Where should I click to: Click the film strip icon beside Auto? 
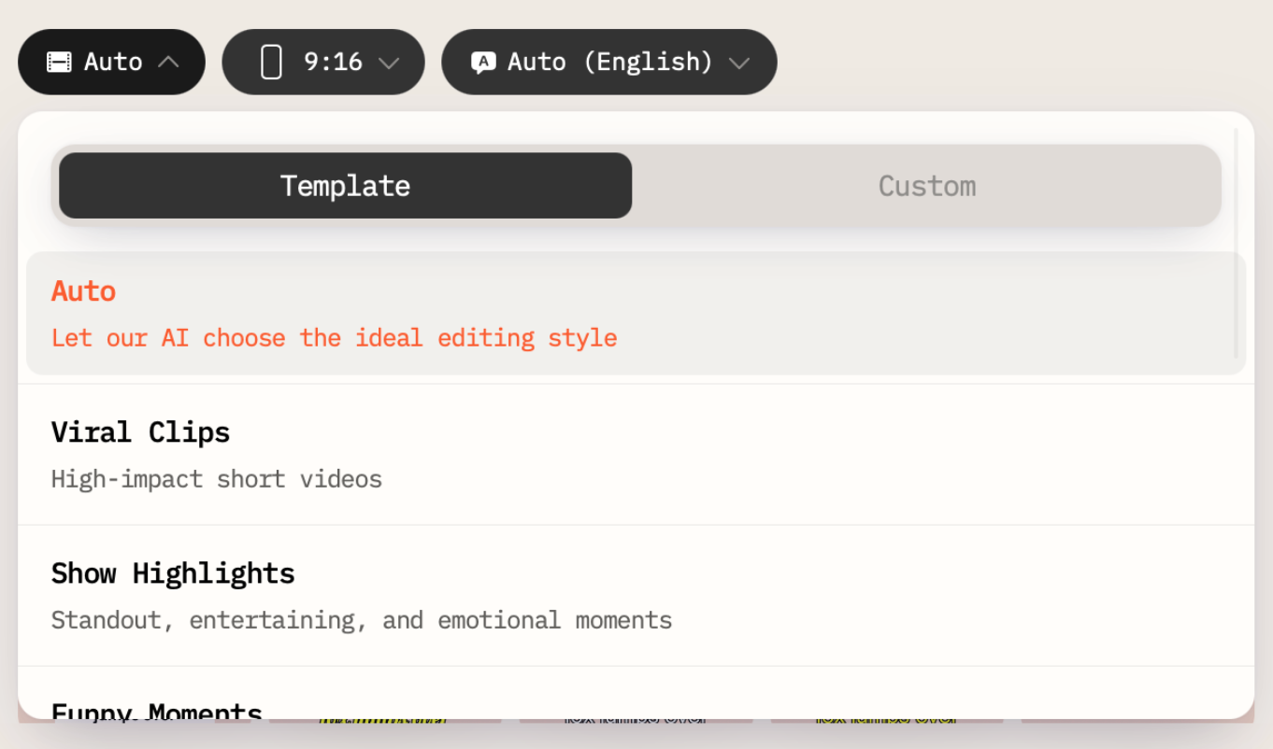(x=59, y=63)
